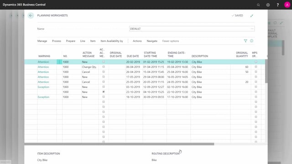The width and height of the screenshot is (292, 164).
Task: Check Accept Action Message for the Change Qty. line
Action: tap(104, 67)
